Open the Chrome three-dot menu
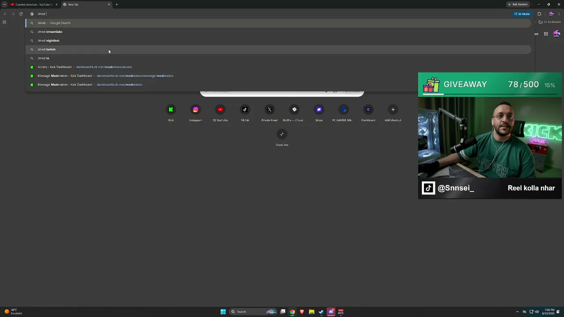 point(559,14)
